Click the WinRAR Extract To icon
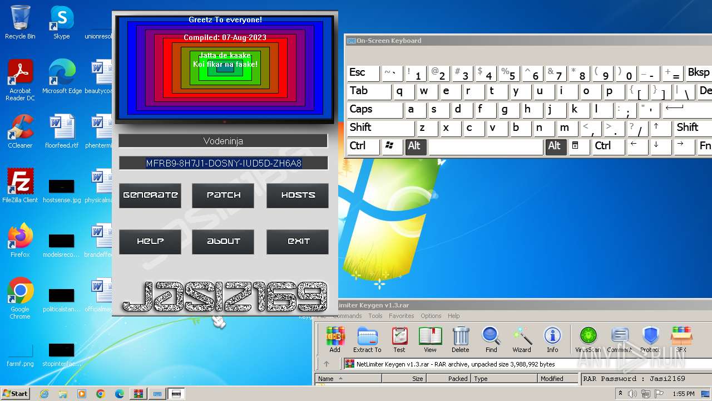 pos(367,340)
